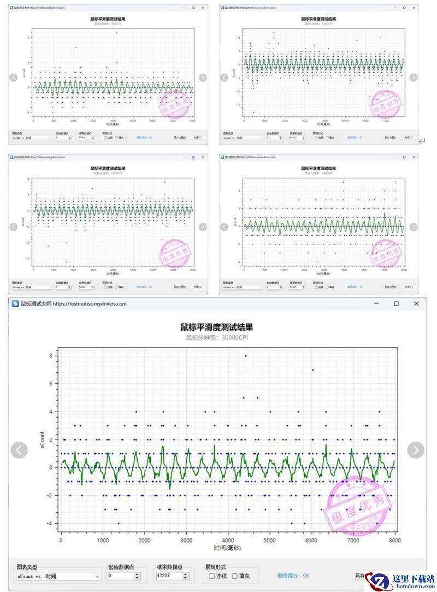The height and width of the screenshot is (592, 437).
Task: Enable 填充 checkbox in 30000CPI window
Action: [x=235, y=576]
